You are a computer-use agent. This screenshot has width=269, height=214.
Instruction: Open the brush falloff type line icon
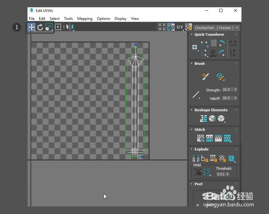(196, 95)
